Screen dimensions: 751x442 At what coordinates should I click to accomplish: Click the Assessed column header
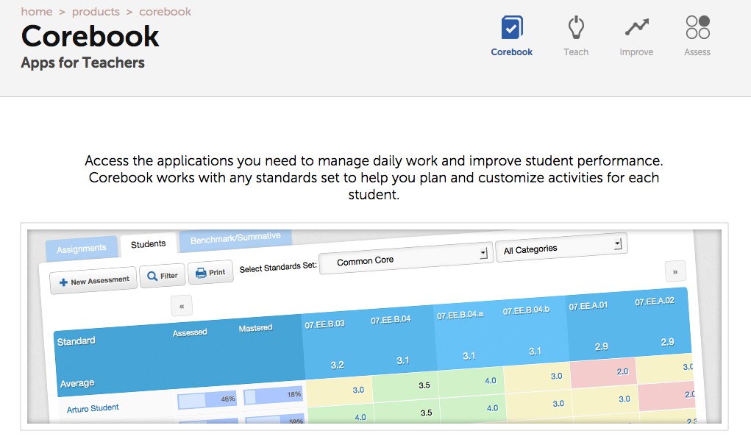[190, 332]
